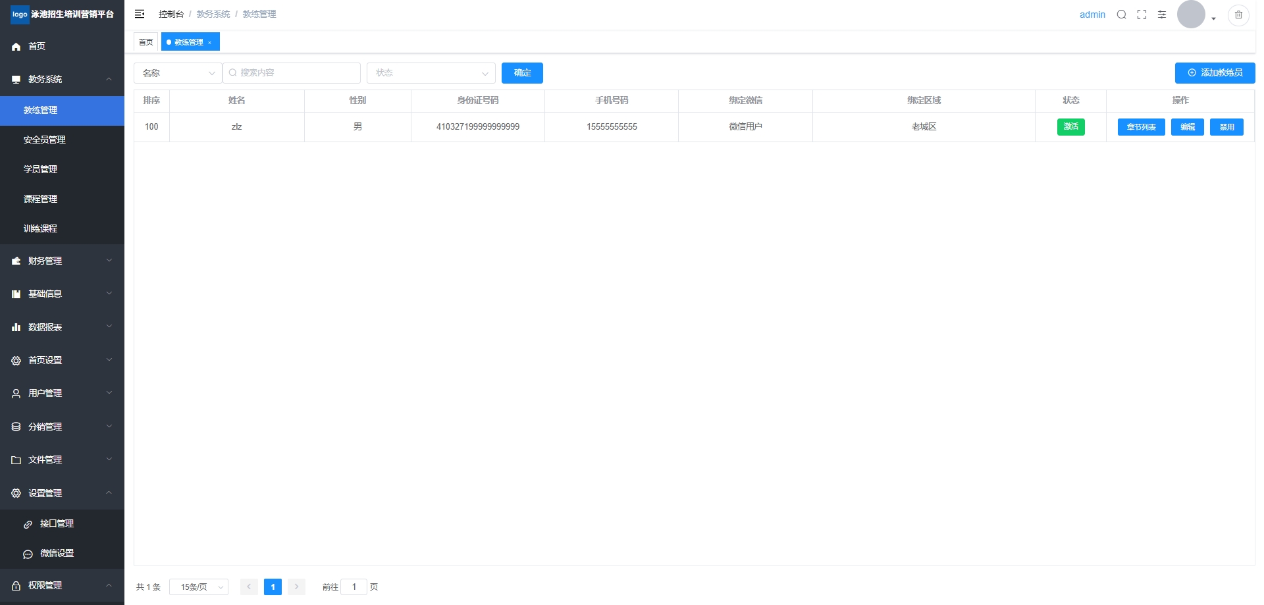Open 微信设置 under 设置管理
Image resolution: width=1264 pixels, height=605 pixels.
click(x=62, y=553)
